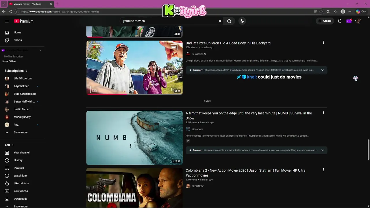
Task: Open the Subscriptions section arrow
Action: pyautogui.click(x=27, y=71)
